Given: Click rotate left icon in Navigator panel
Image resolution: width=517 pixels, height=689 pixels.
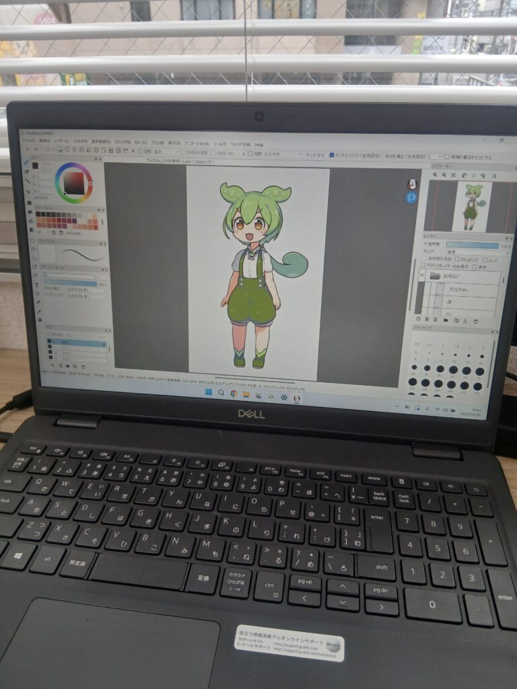Looking at the screenshot, I should tap(464, 176).
